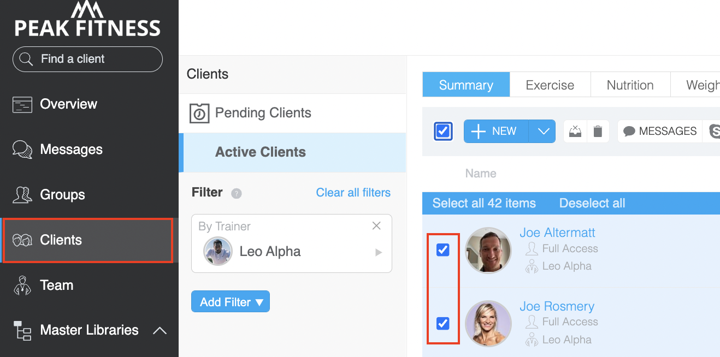This screenshot has width=720, height=357.
Task: Click the Filter help question mark icon
Action: click(x=237, y=193)
